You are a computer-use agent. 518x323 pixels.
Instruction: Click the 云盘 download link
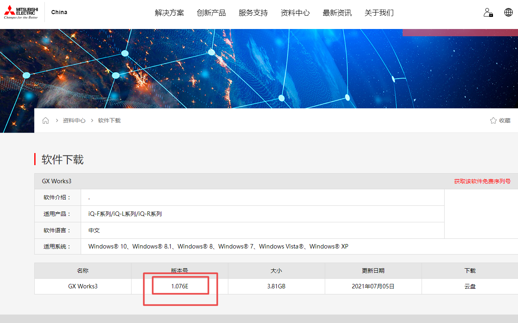[470, 286]
